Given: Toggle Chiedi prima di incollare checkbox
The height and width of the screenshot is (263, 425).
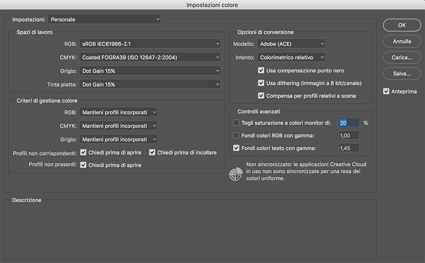Looking at the screenshot, I should click(x=152, y=152).
